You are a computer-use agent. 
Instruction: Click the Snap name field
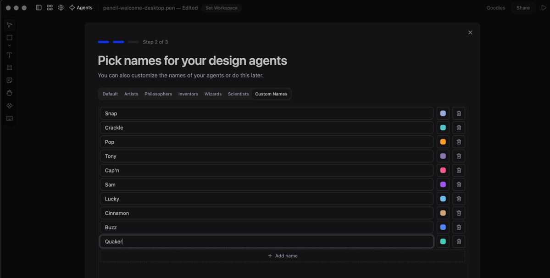tap(267, 113)
